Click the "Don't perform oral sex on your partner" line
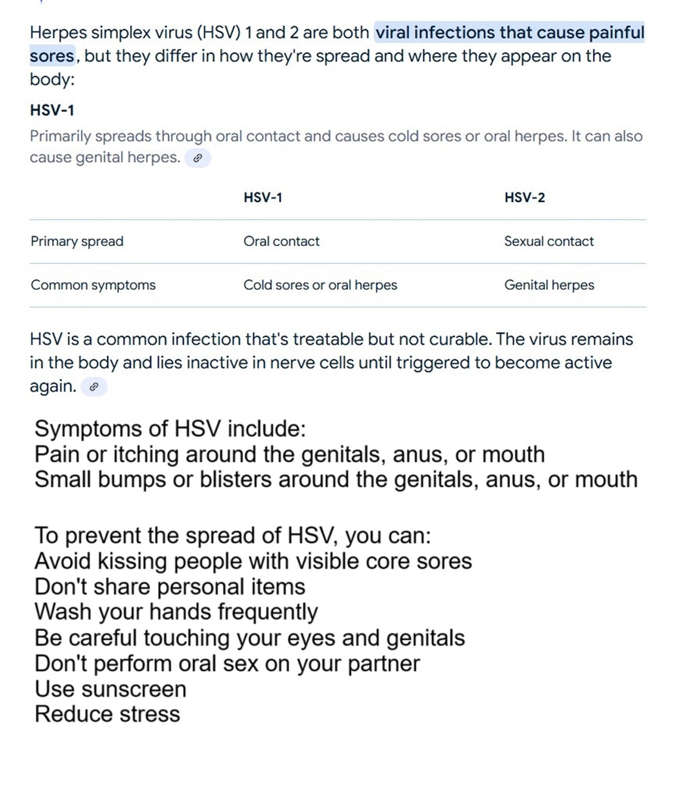Screen dimensions: 675x789 click(x=227, y=664)
